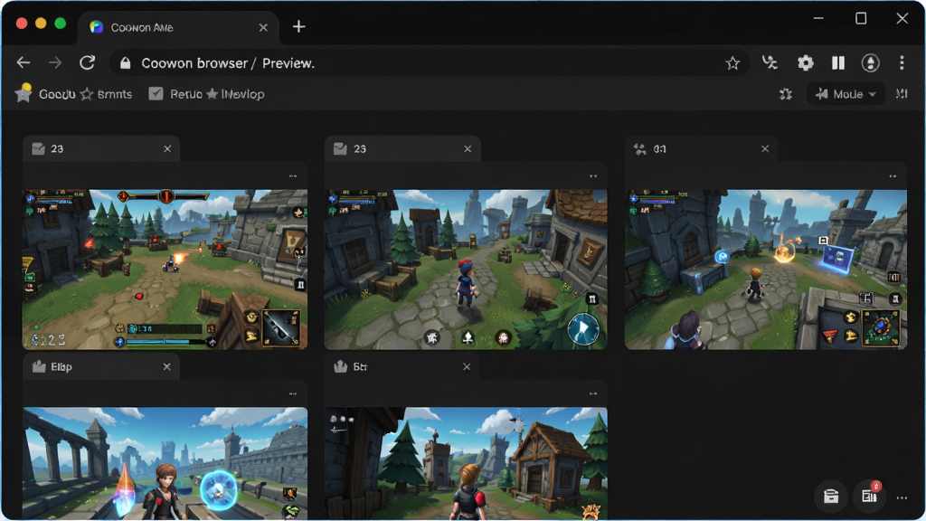Open the archive box button at bottom right
Viewport: 926px width, 521px height.
(x=832, y=497)
